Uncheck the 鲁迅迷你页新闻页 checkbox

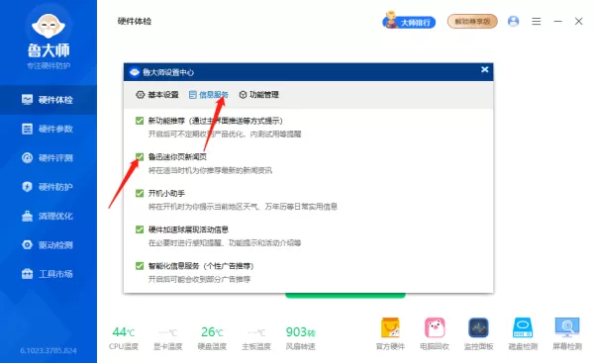[x=140, y=156]
